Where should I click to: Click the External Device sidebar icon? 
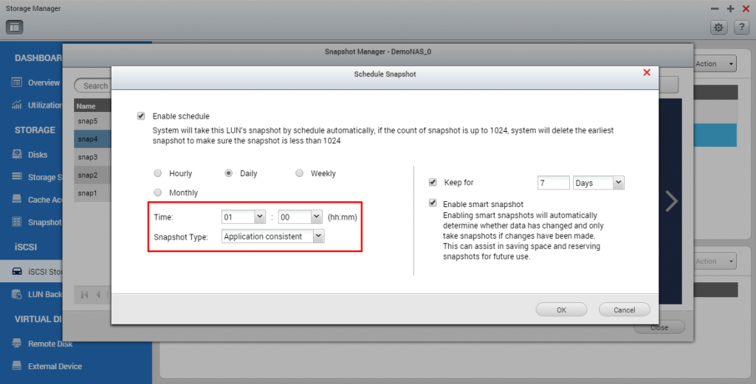(x=17, y=366)
